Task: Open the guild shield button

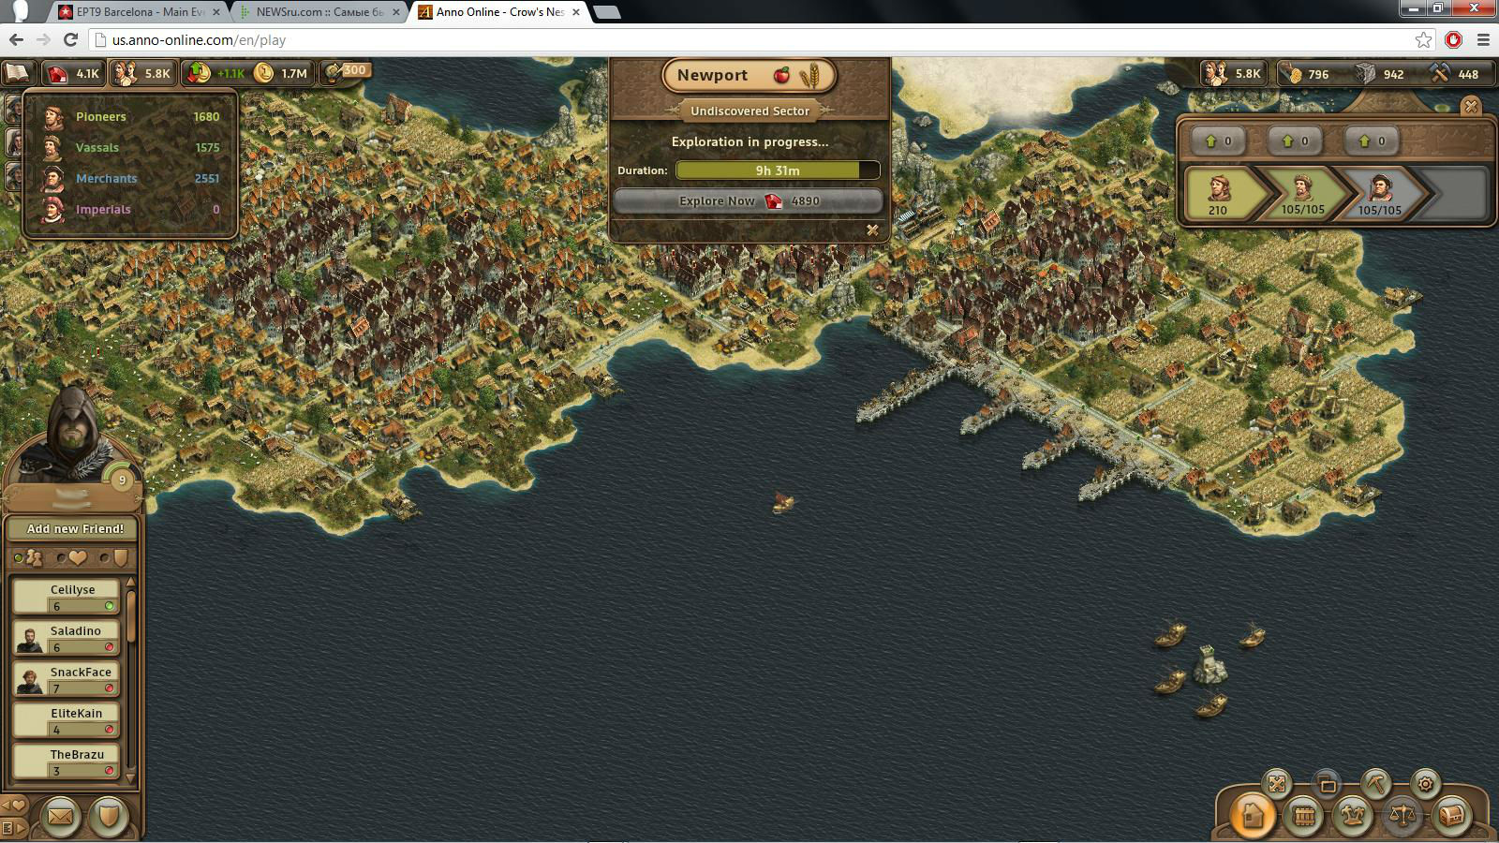Action: pyautogui.click(x=109, y=817)
